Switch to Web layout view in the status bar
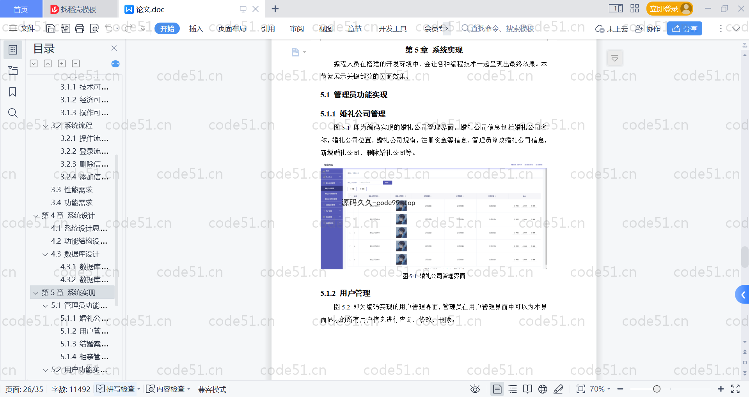 [x=543, y=389]
